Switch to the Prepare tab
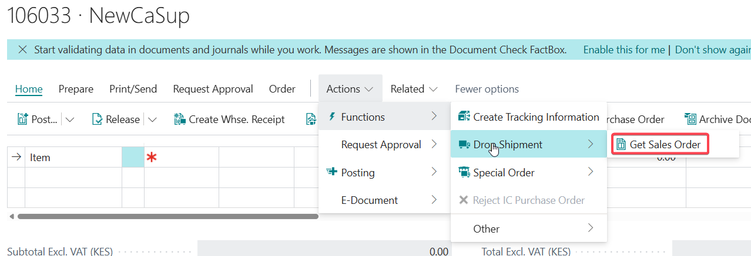Viewport: 751px width, 256px height. click(76, 89)
